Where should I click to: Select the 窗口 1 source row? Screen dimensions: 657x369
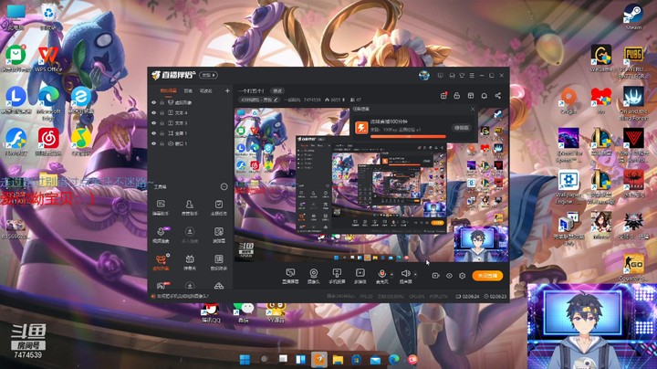pyautogui.click(x=191, y=143)
